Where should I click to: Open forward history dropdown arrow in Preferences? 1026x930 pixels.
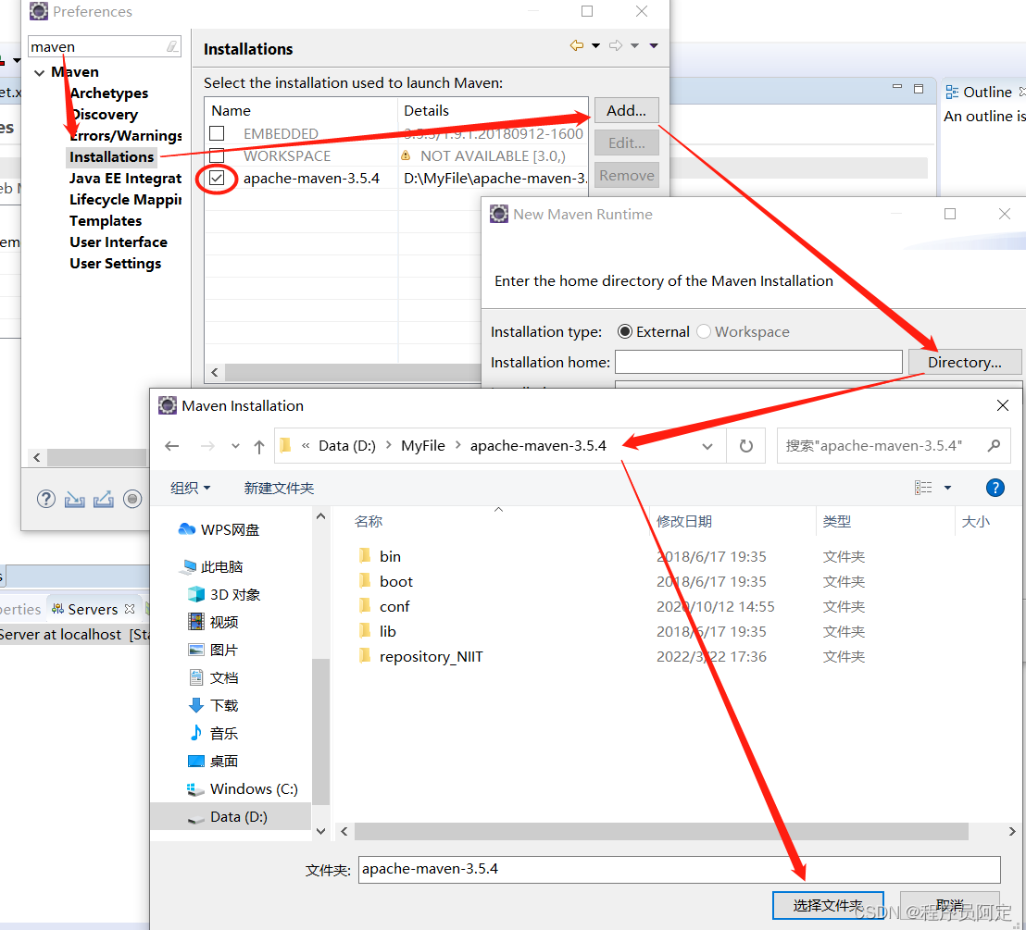[634, 45]
